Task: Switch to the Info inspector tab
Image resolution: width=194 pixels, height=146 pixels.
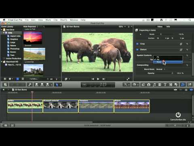Action: point(168,27)
